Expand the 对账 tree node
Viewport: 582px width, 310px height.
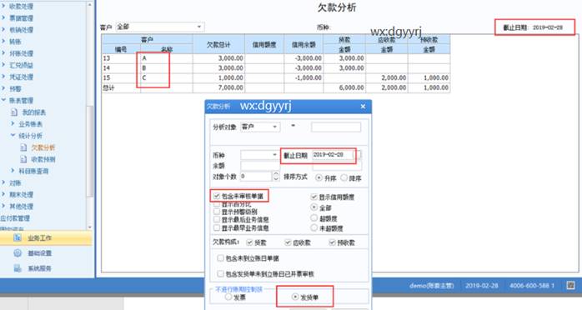tap(3, 182)
